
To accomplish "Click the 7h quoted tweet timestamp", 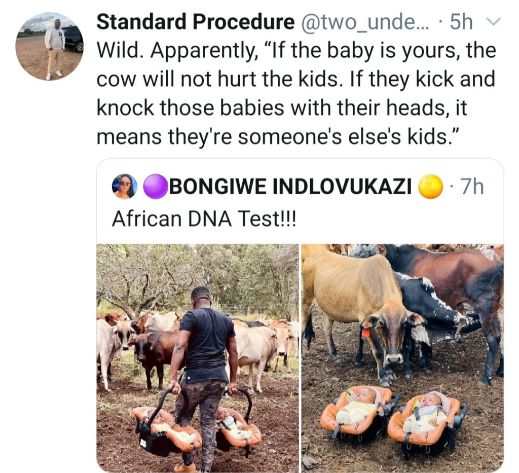I will (x=472, y=187).
